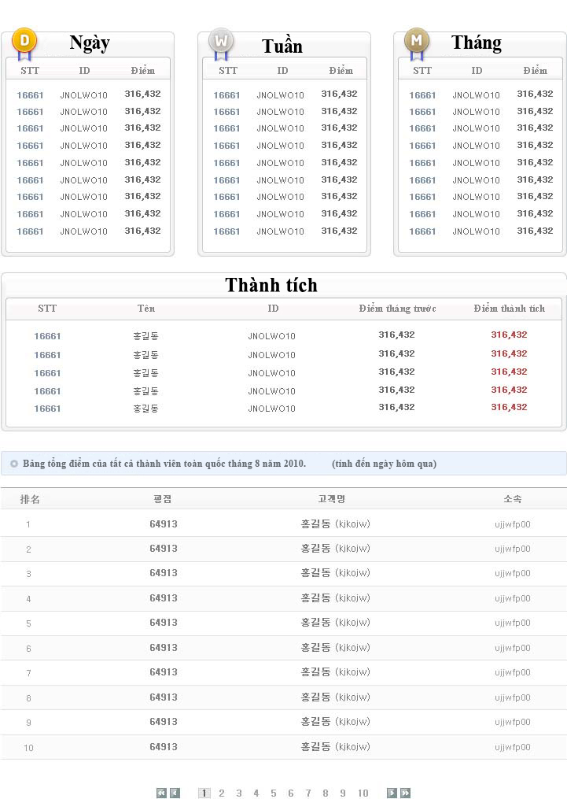Select the rank 1 row's 64913 score
This screenshot has width=567, height=799.
click(164, 523)
